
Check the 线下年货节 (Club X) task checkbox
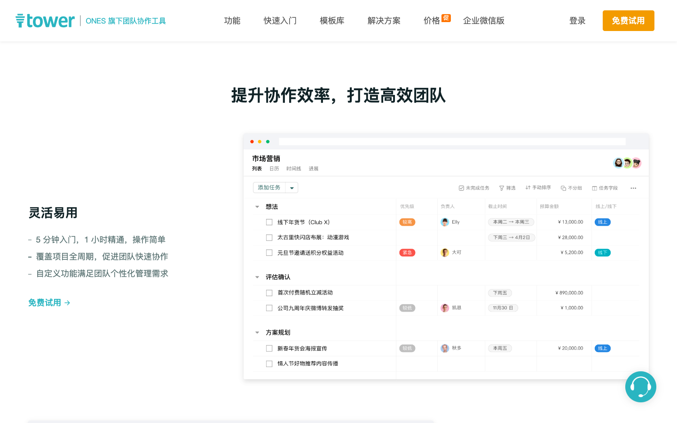(x=269, y=222)
